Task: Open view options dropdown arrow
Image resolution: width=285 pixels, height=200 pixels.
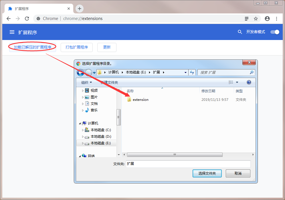Action: tap(237, 82)
